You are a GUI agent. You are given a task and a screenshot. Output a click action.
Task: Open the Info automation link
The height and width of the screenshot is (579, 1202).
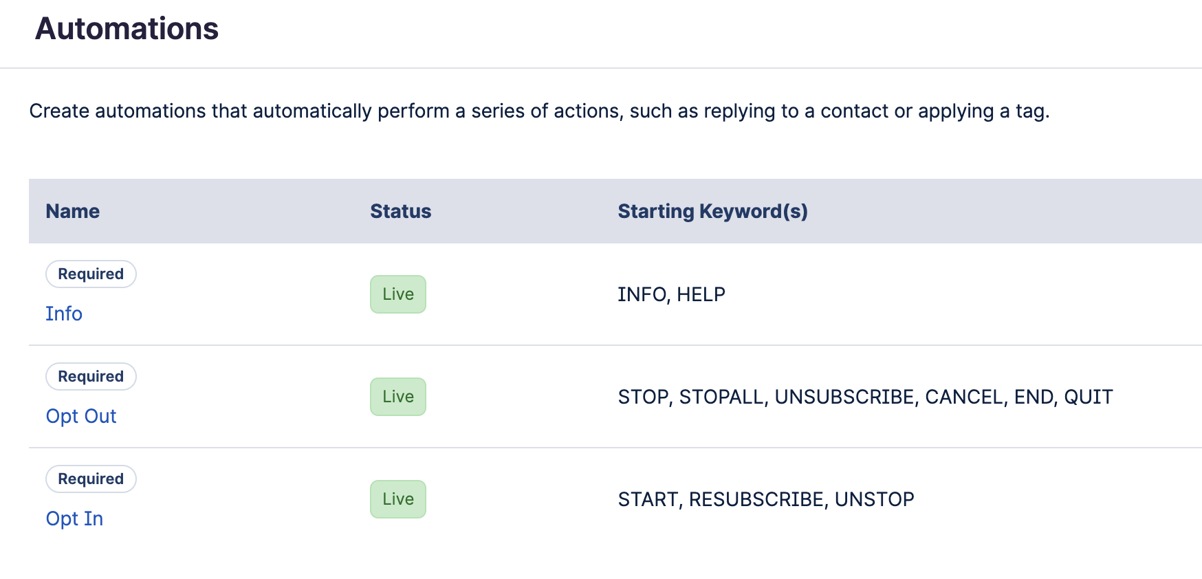tap(64, 314)
